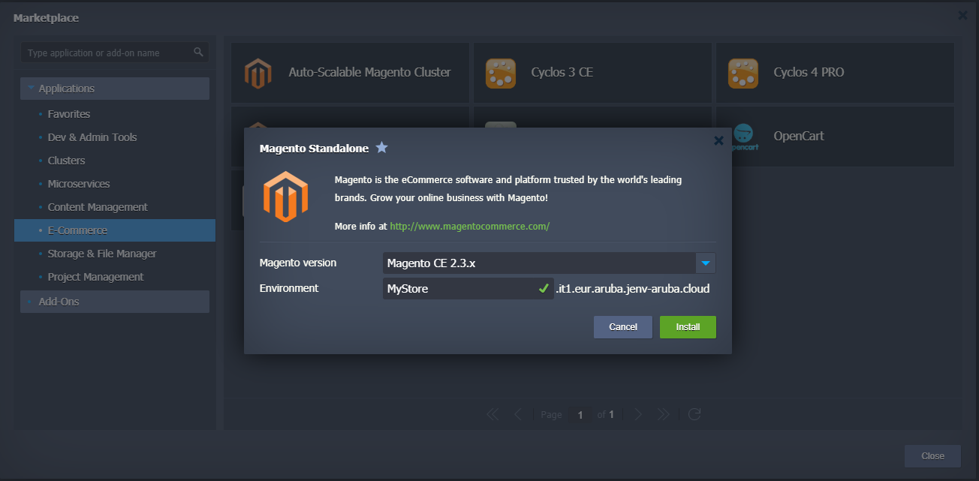Close the Magento Standalone dialog with X

point(718,140)
